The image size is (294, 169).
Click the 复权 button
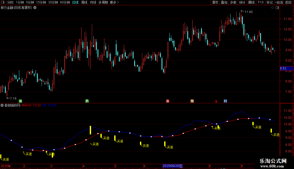[x=215, y=2]
